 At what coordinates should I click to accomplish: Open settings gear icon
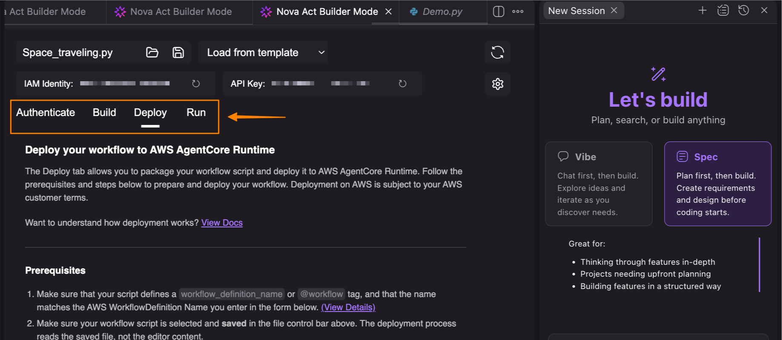click(x=497, y=84)
